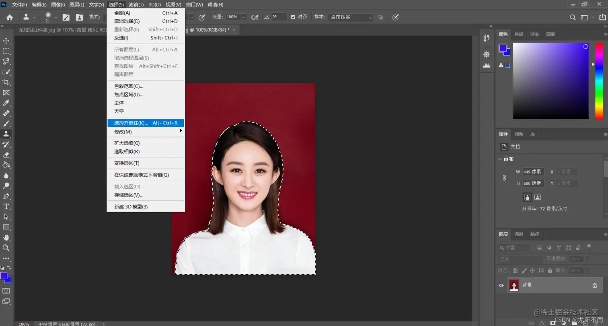
Task: Select the Clone Stamp tool
Action: [x=6, y=134]
